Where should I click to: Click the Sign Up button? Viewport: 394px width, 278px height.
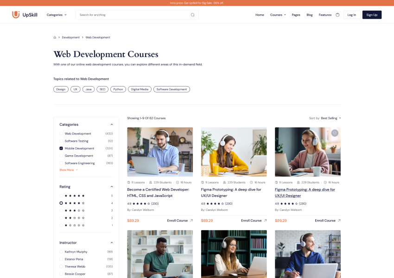point(372,15)
